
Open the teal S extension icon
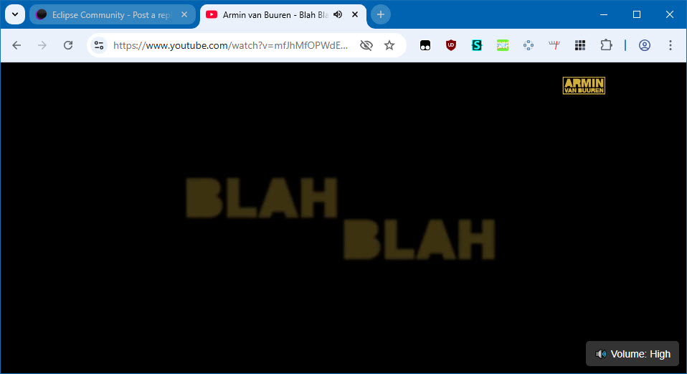pos(477,45)
